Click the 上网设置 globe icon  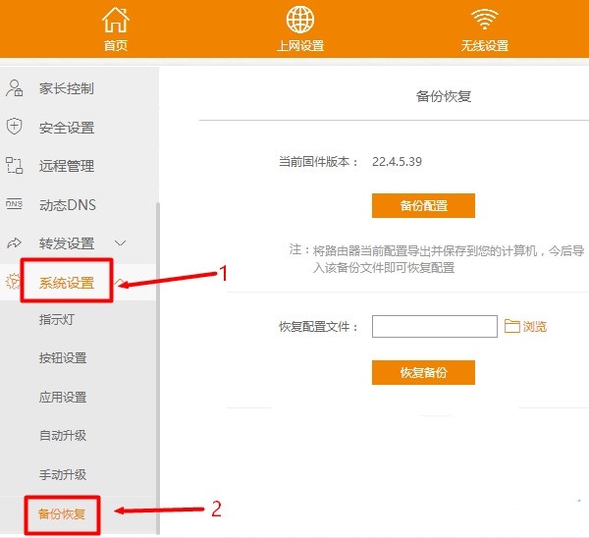(x=300, y=20)
